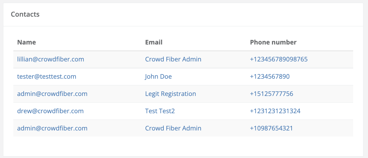Open the +15125777756 phone link
Image resolution: width=368 pixels, height=158 pixels.
click(x=271, y=94)
